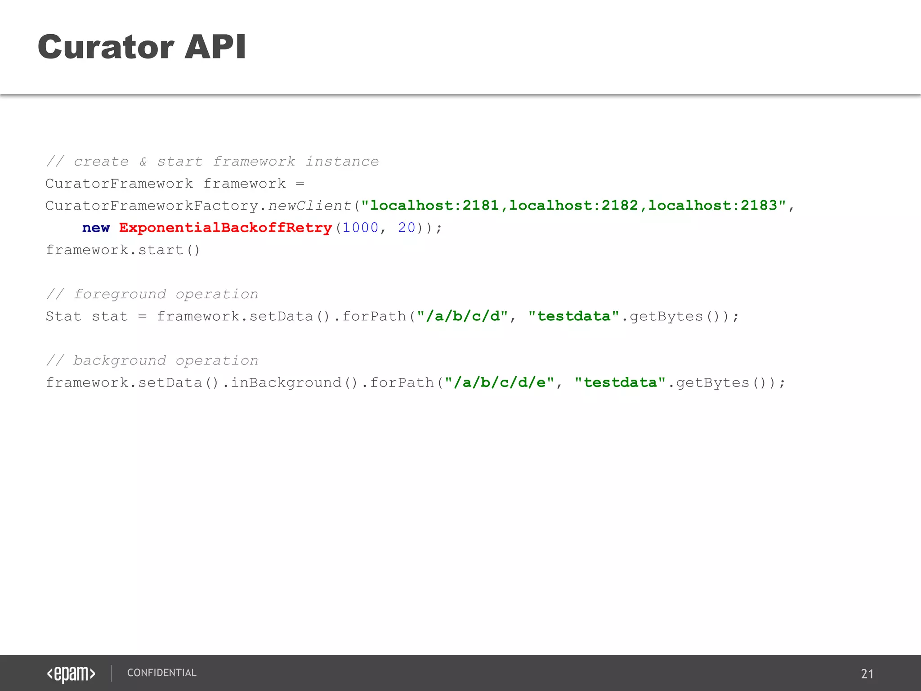Click 'framework.start()' code line
Viewport: 921px width, 691px height.
[x=123, y=250]
